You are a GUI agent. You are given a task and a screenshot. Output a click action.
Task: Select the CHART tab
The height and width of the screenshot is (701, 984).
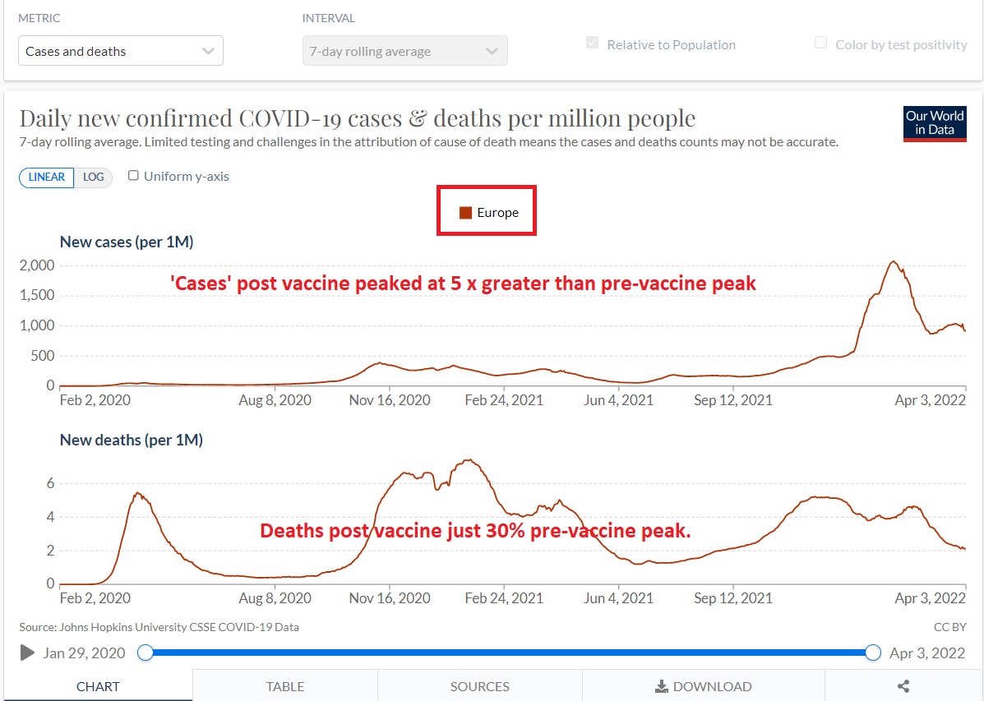click(98, 686)
